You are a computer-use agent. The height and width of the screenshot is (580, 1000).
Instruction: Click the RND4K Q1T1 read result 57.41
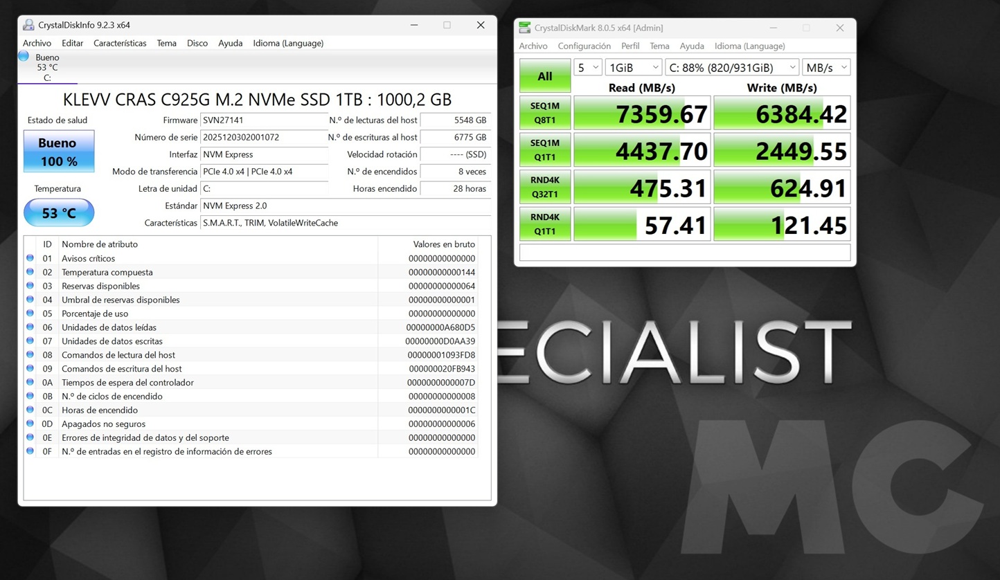click(642, 224)
